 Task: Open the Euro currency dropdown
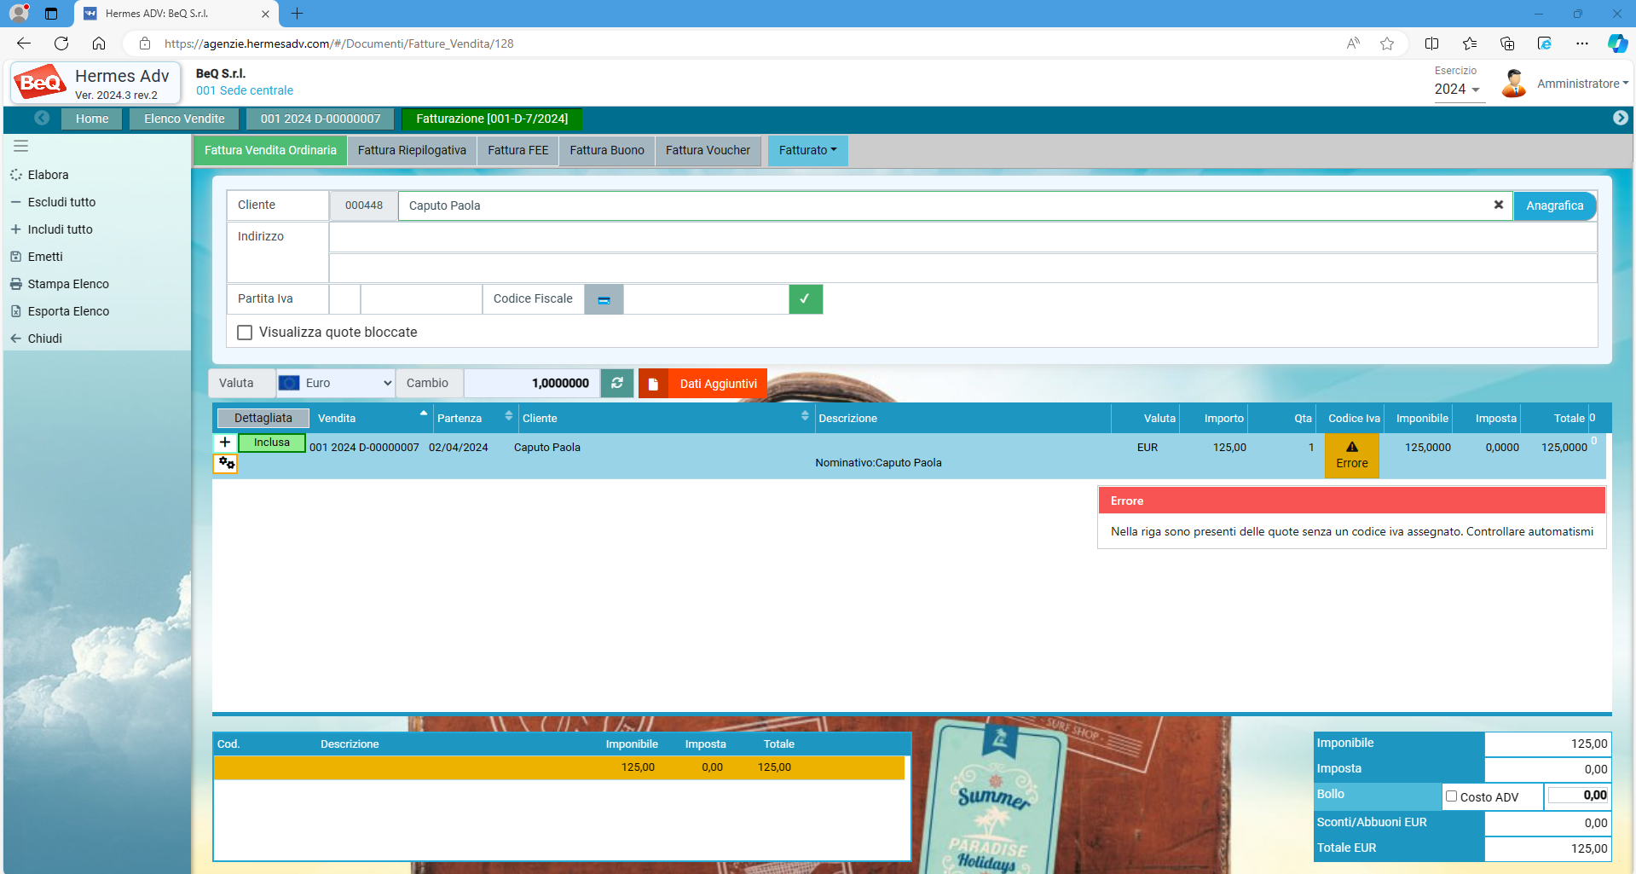tap(336, 383)
